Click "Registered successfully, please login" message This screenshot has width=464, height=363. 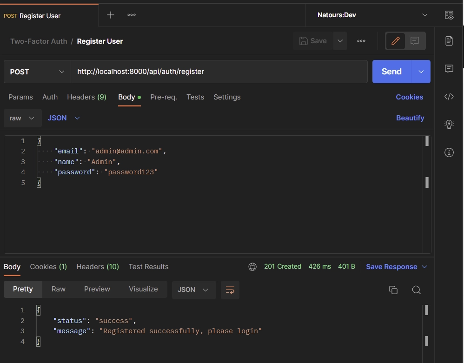pyautogui.click(x=180, y=331)
